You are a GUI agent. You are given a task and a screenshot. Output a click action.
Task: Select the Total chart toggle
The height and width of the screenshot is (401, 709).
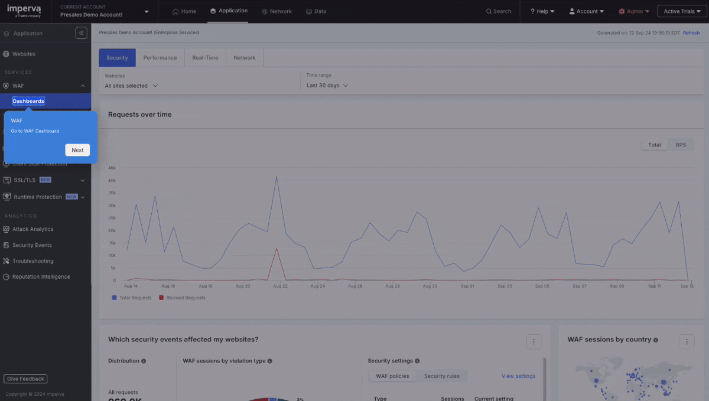(x=654, y=145)
